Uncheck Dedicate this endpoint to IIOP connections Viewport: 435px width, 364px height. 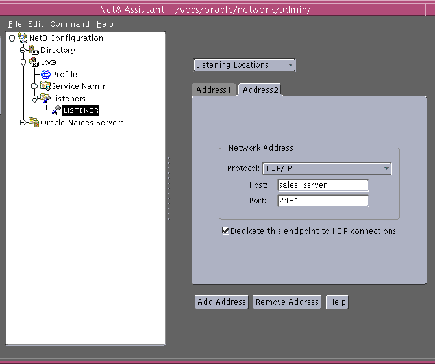tap(225, 231)
